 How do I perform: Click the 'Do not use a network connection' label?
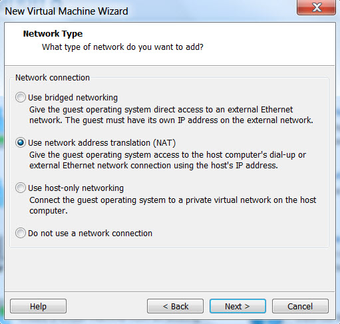pyautogui.click(x=90, y=234)
